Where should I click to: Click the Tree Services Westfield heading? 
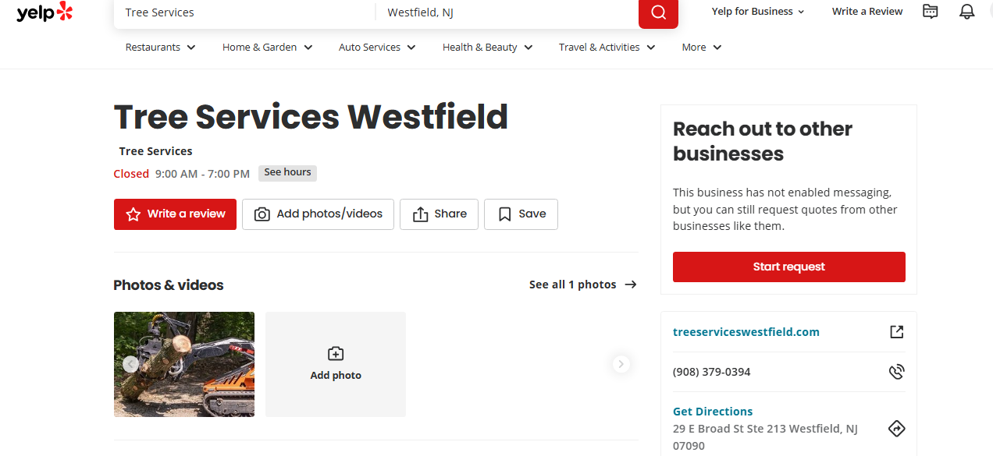coord(311,117)
